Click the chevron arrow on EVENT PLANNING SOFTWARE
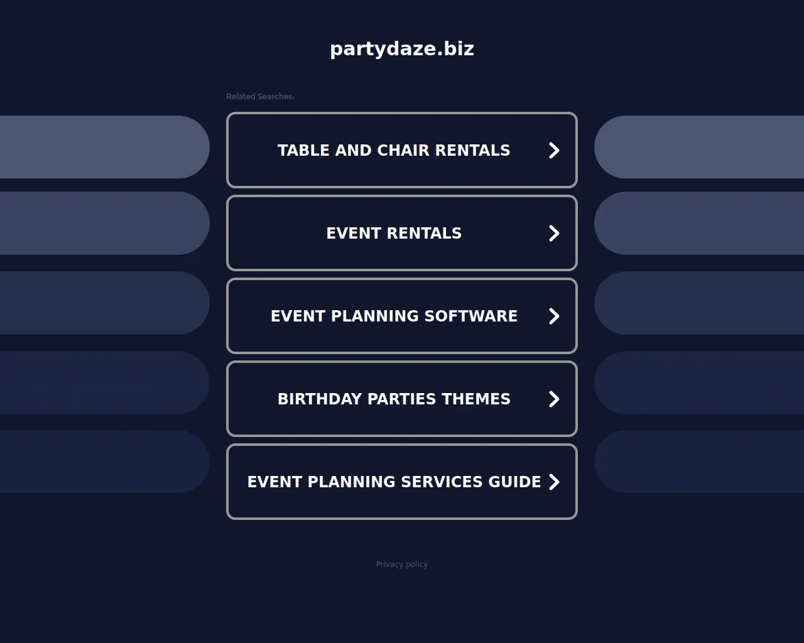Viewport: 804px width, 643px height. 553,316
